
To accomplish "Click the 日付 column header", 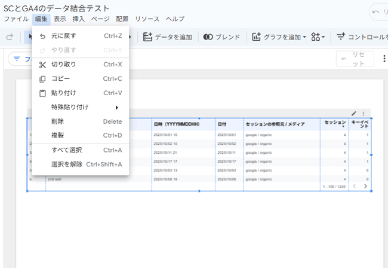I will click(221, 124).
